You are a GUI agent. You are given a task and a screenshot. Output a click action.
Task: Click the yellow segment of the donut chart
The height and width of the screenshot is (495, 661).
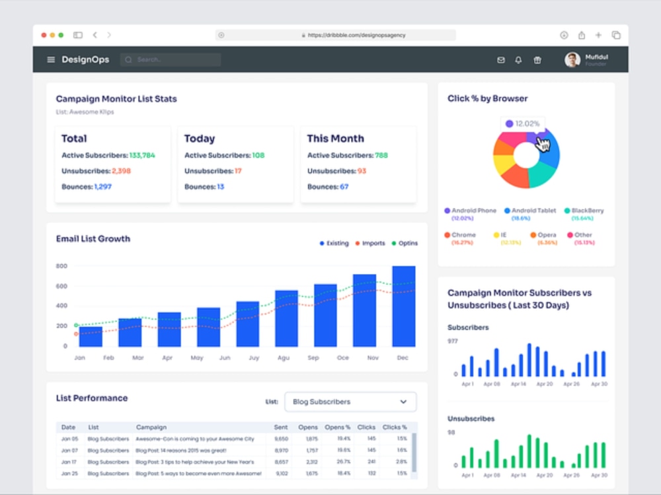click(502, 164)
